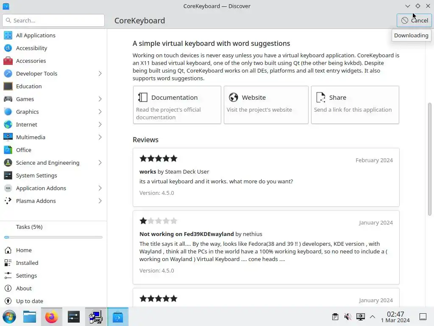
Task: Click the Education blackboard icon
Action: click(x=8, y=86)
